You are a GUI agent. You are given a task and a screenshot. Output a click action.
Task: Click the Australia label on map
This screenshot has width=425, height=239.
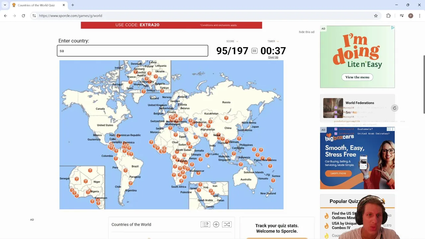coord(246,180)
